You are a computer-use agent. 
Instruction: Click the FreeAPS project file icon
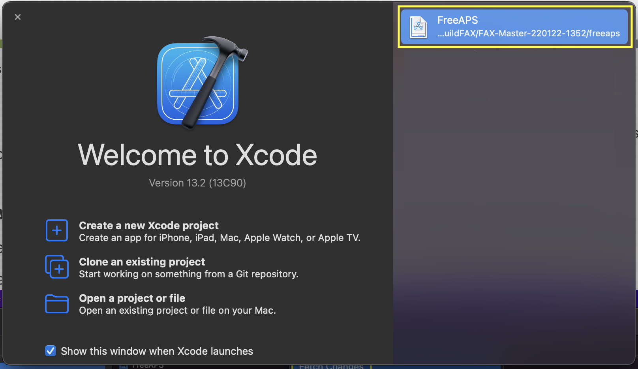(x=418, y=27)
